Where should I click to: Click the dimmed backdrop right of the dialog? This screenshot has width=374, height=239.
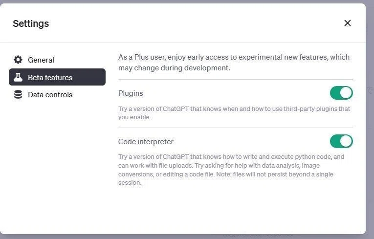(x=370, y=119)
